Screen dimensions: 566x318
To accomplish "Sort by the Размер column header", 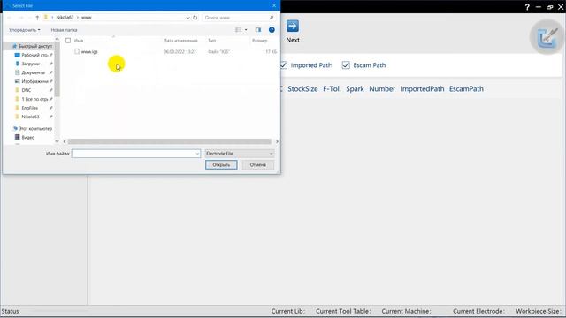I will (x=259, y=41).
